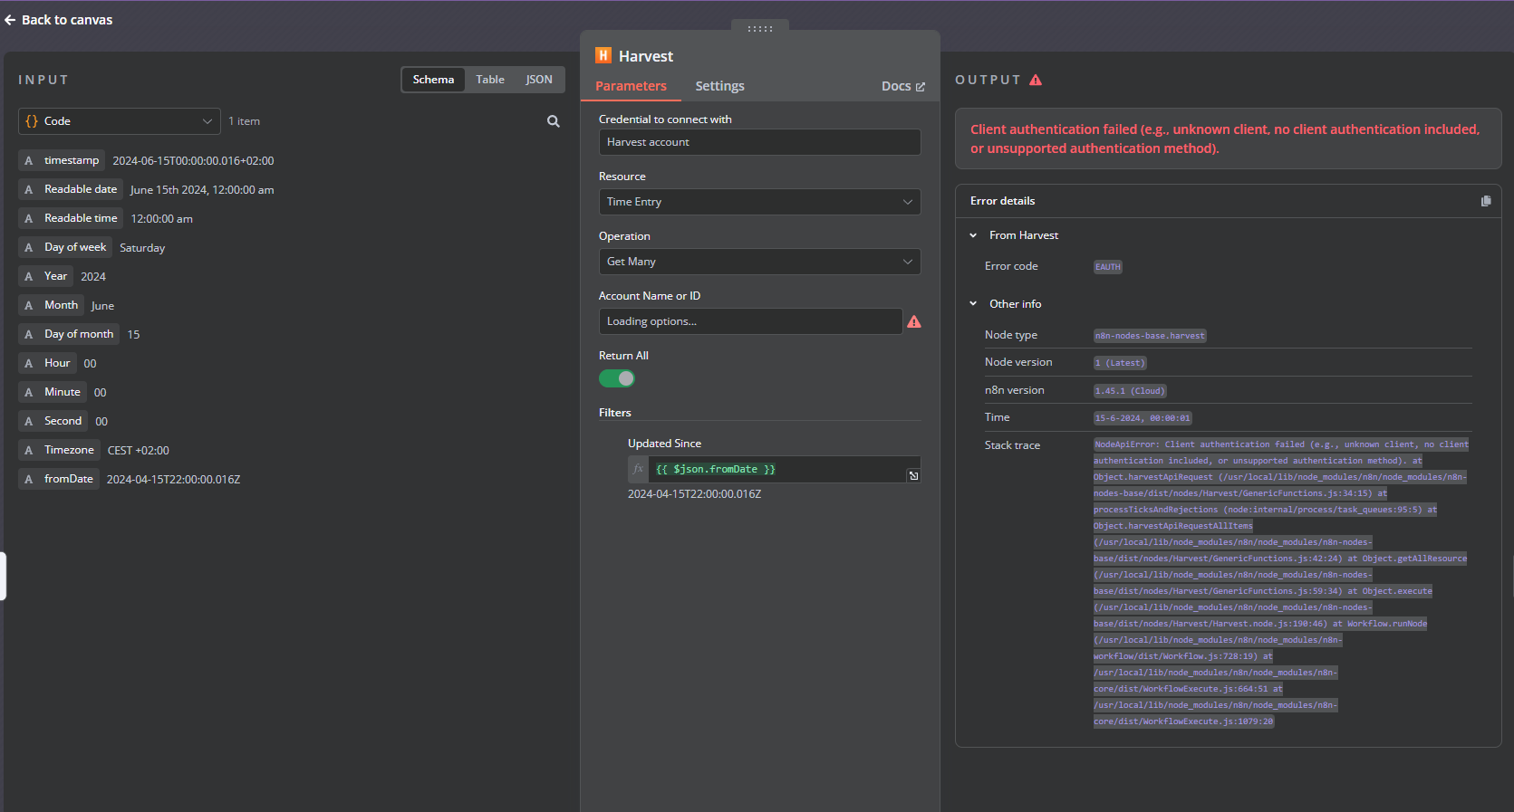Screen dimensions: 1514x812
Task: Open the Code input node dropdown
Action: 120,121
